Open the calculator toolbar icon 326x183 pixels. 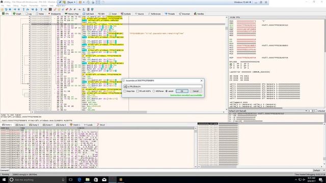coord(88,9)
